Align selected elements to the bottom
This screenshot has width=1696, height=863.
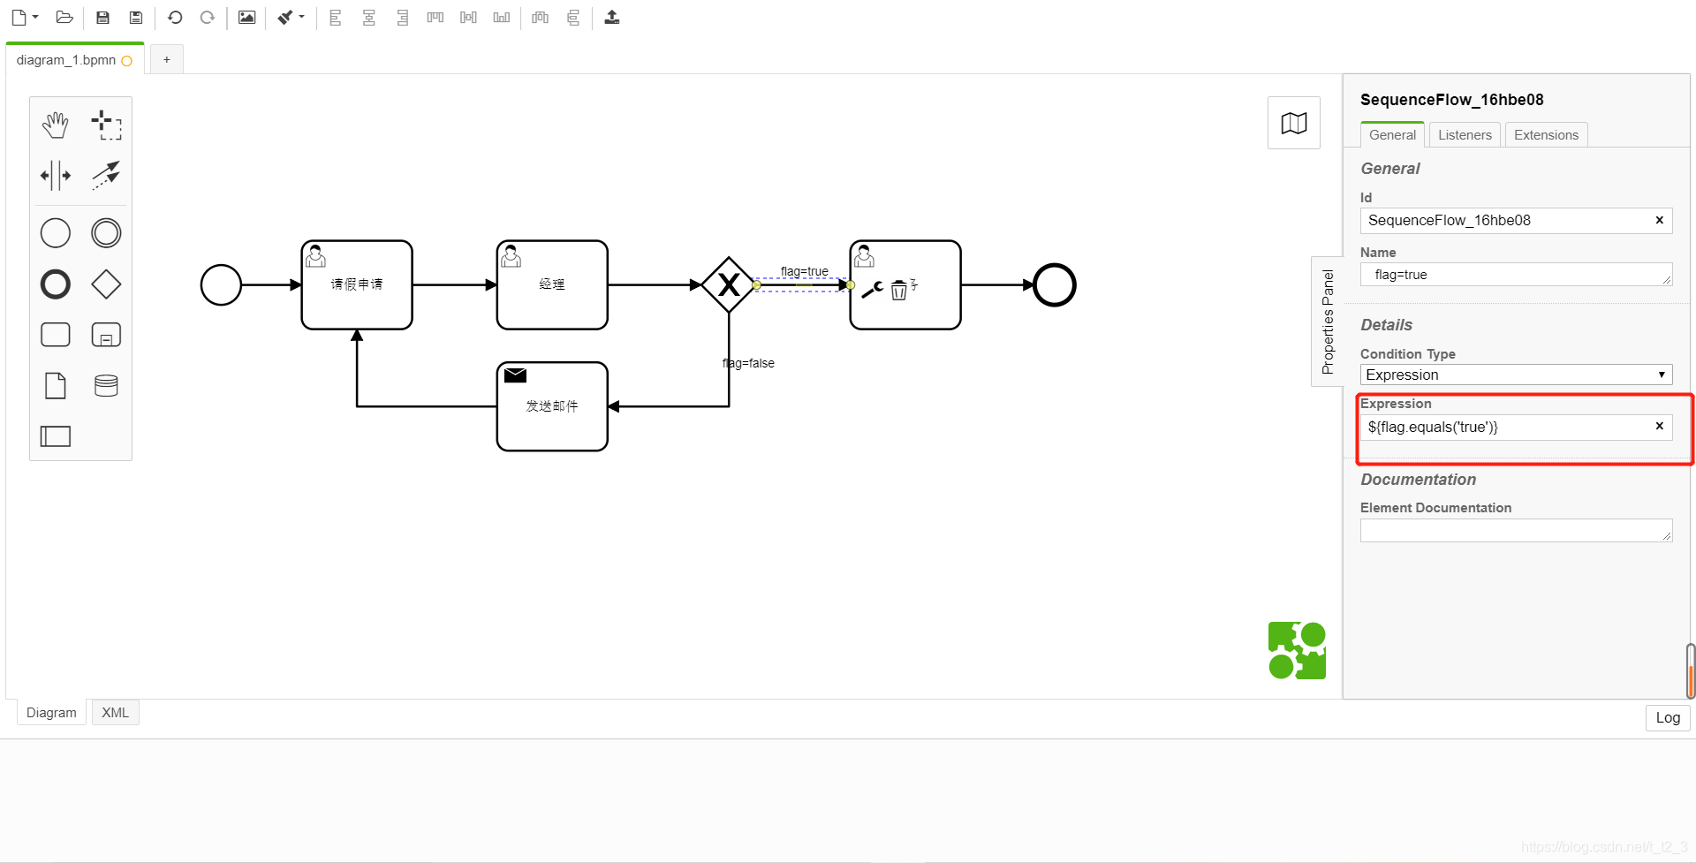[502, 18]
